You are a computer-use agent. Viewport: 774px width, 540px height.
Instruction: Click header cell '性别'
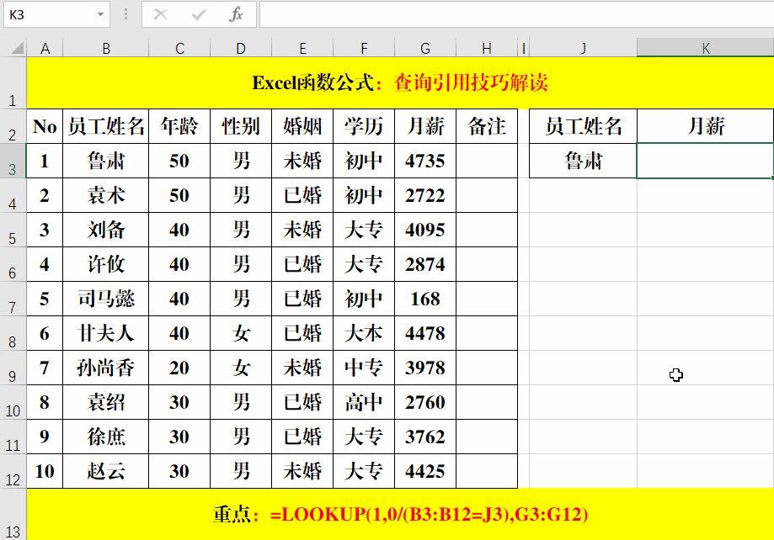[x=241, y=126]
